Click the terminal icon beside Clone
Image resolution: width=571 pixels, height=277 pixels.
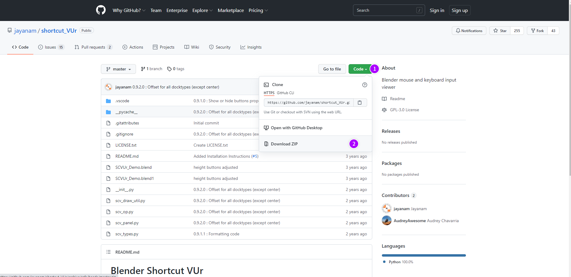pos(266,85)
